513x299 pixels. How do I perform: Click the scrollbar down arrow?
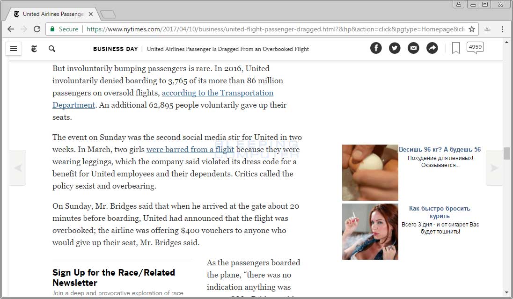[506, 293]
